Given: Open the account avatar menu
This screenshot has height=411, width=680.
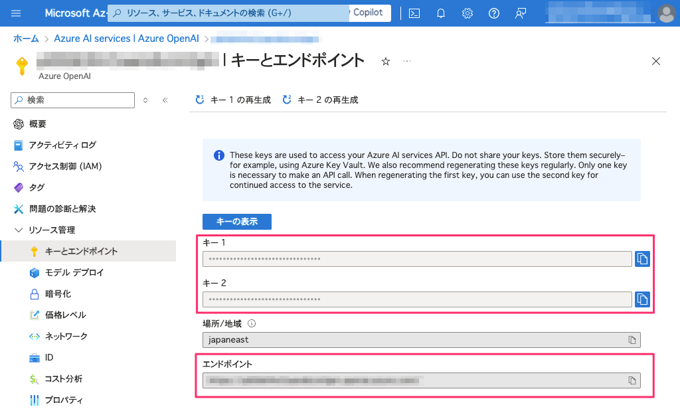Looking at the screenshot, I should point(666,13).
